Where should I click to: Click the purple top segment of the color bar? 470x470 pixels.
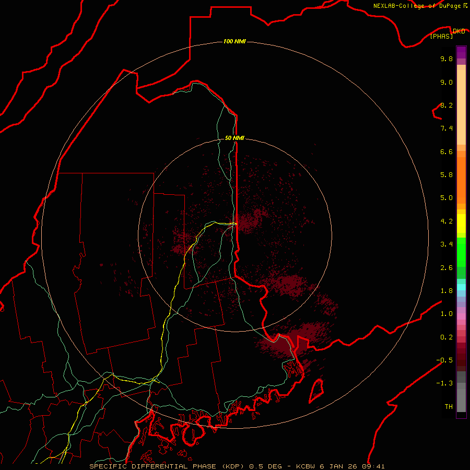pyautogui.click(x=461, y=52)
